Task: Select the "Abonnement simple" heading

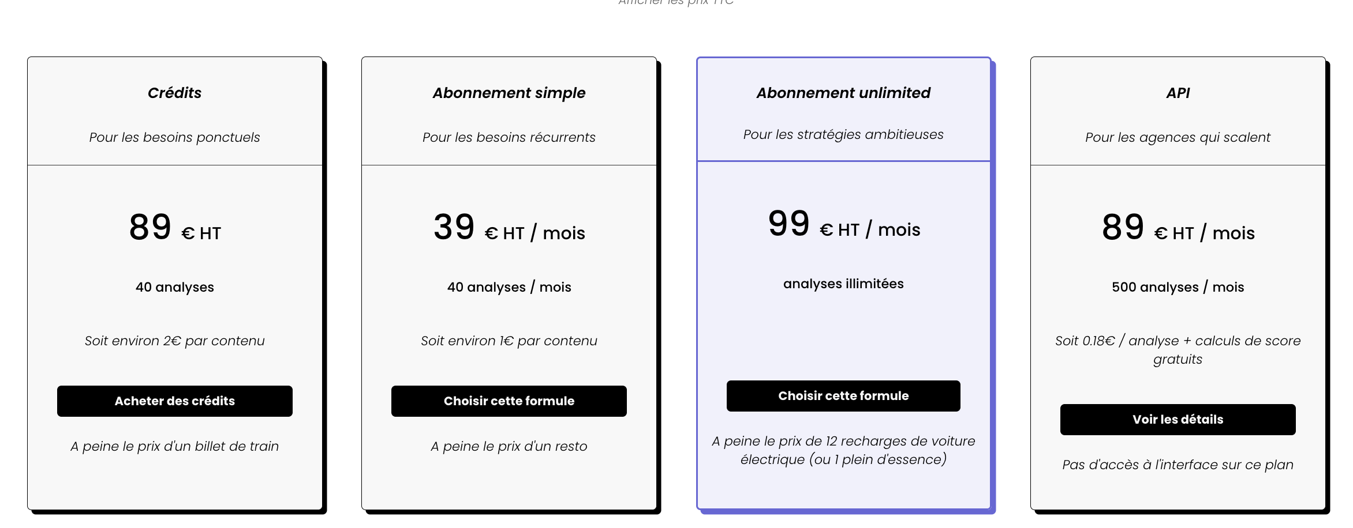Action: (509, 93)
